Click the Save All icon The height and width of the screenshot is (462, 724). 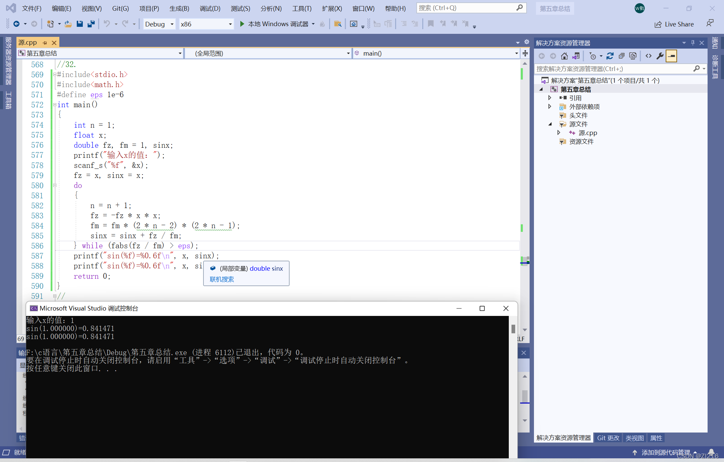(x=91, y=24)
